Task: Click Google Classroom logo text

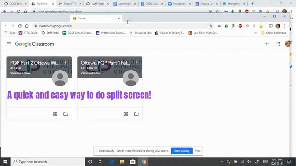Action: [35, 44]
